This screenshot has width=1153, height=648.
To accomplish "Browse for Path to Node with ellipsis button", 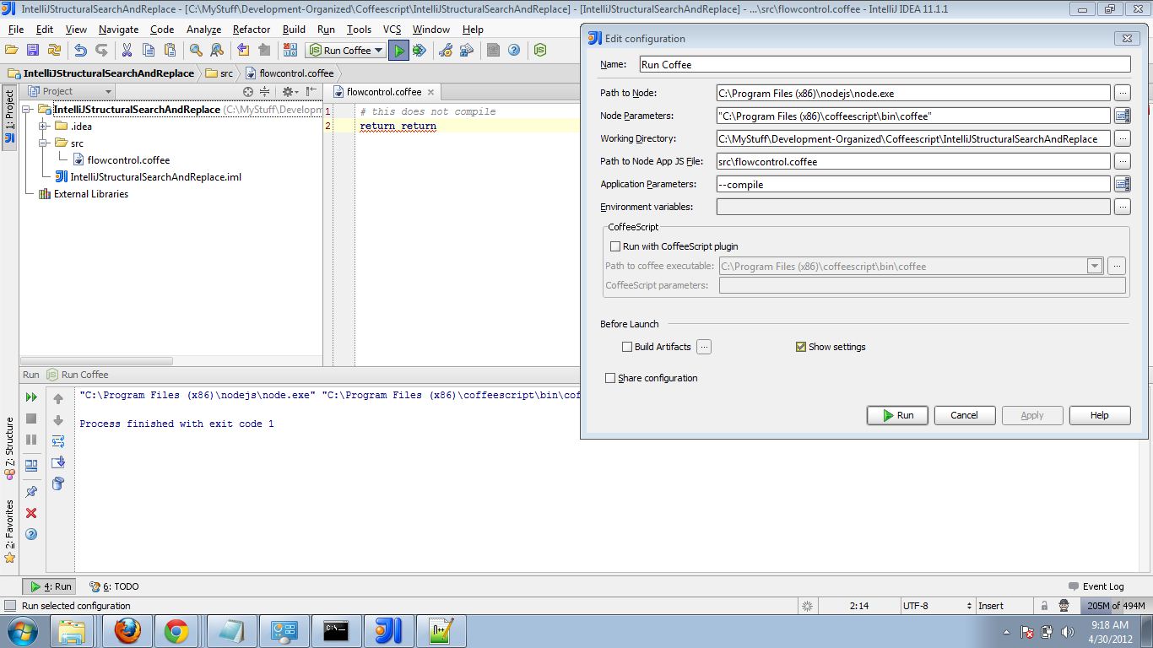I will pos(1122,93).
